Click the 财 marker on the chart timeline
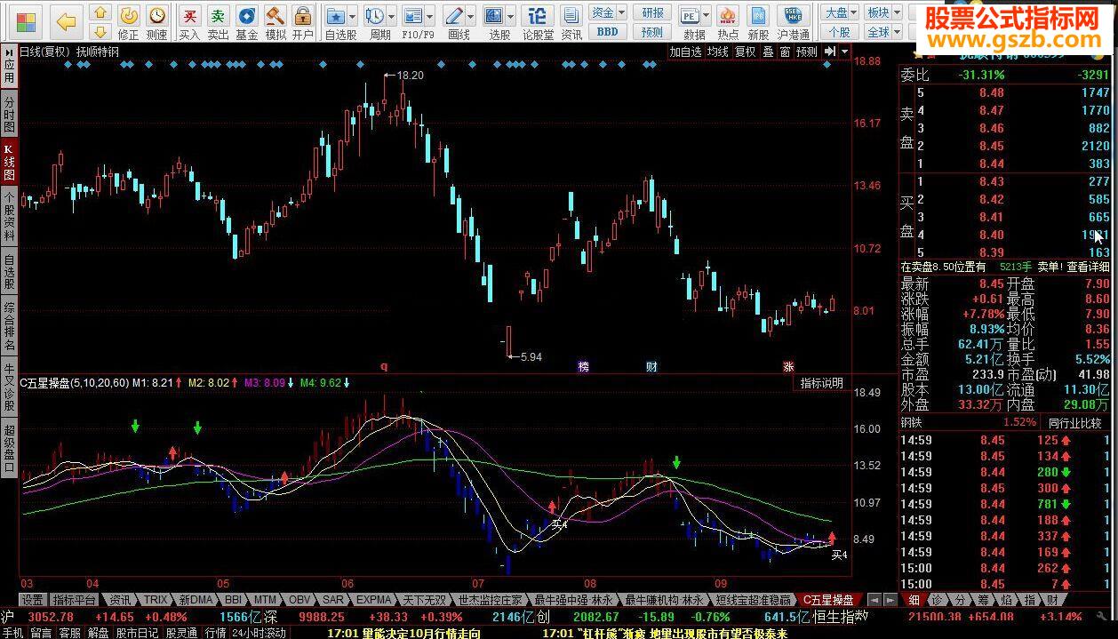The width and height of the screenshot is (1118, 639). pos(651,366)
